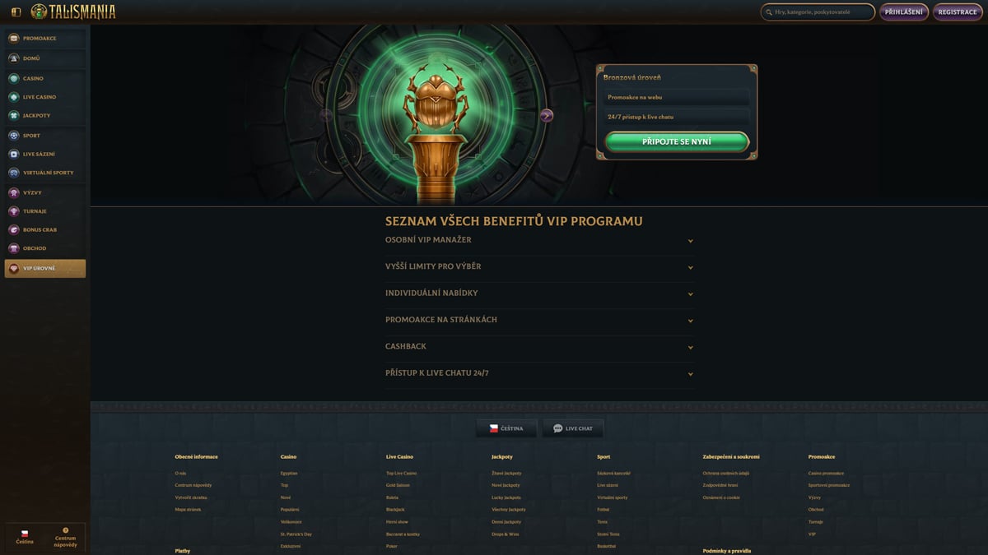Expand Vyšší limity pro výběr section
The height and width of the screenshot is (555, 988).
(539, 266)
